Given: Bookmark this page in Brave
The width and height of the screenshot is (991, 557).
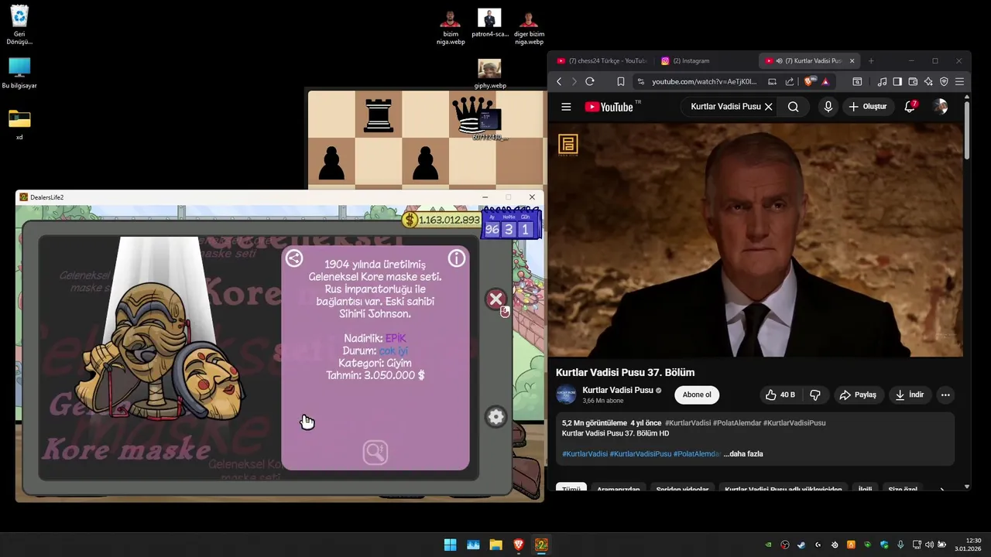Looking at the screenshot, I should [x=620, y=81].
